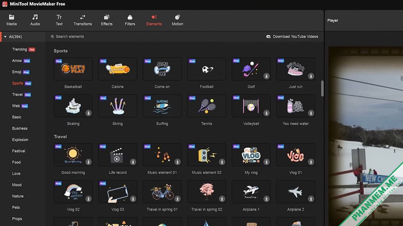Open the Explosion category

tap(20, 139)
